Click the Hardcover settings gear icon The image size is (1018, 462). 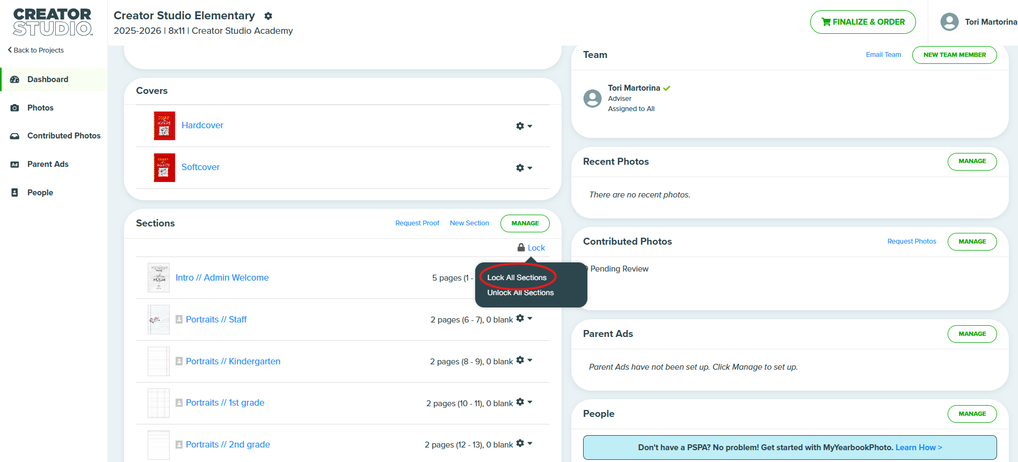[520, 126]
